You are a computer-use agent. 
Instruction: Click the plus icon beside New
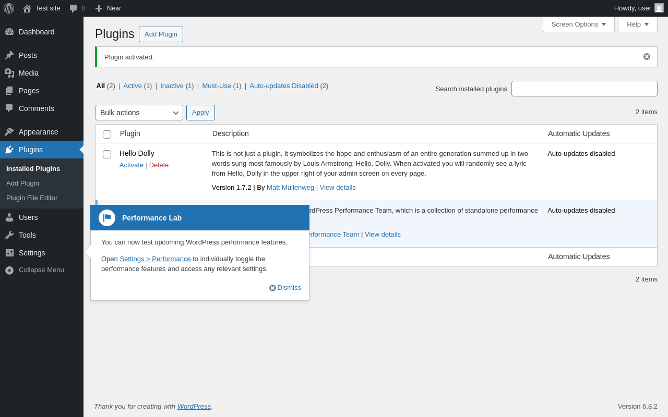click(x=99, y=8)
